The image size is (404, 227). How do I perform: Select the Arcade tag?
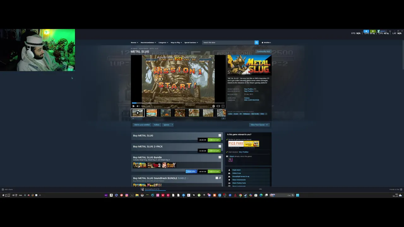point(236,114)
